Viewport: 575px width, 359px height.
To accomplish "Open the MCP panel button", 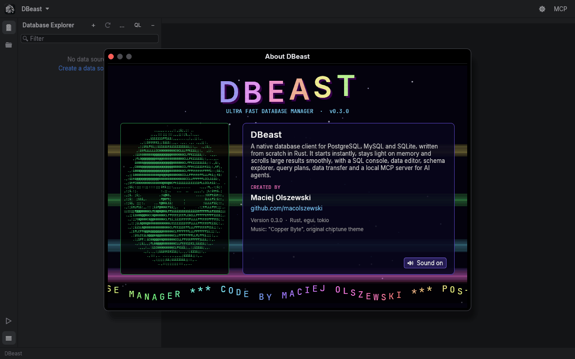I will click(560, 9).
